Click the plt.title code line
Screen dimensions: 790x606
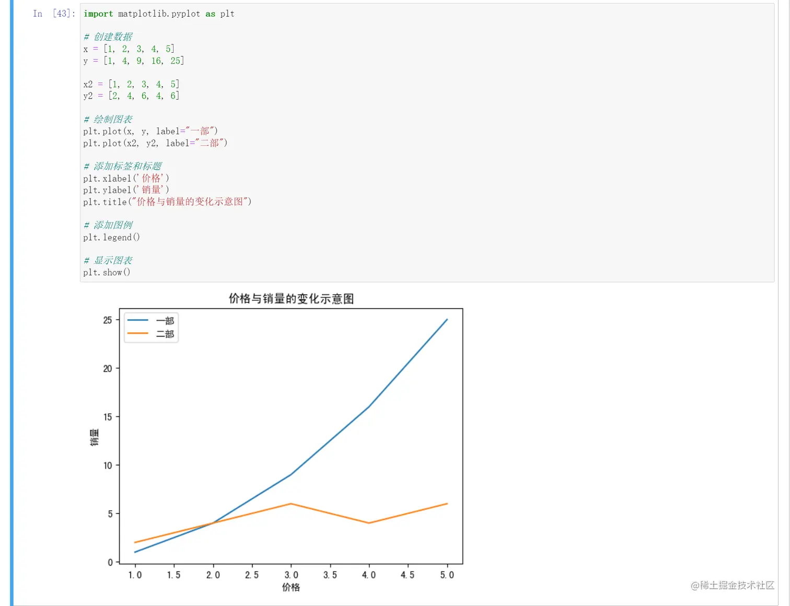click(x=167, y=202)
